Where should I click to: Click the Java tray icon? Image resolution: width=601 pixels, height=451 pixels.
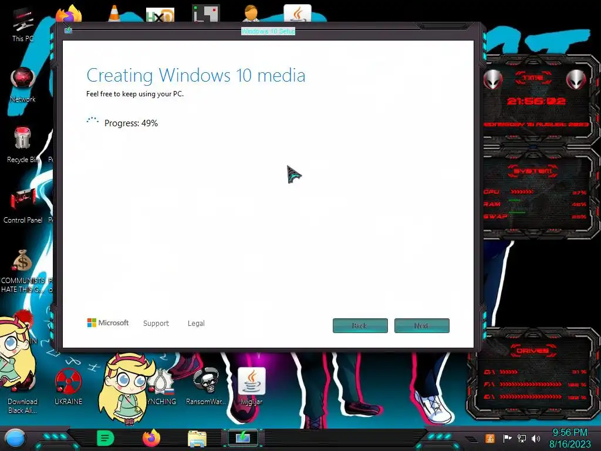coord(490,438)
